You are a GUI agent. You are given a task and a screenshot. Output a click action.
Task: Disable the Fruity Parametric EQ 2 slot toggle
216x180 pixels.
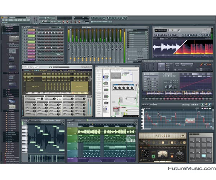click(146, 32)
